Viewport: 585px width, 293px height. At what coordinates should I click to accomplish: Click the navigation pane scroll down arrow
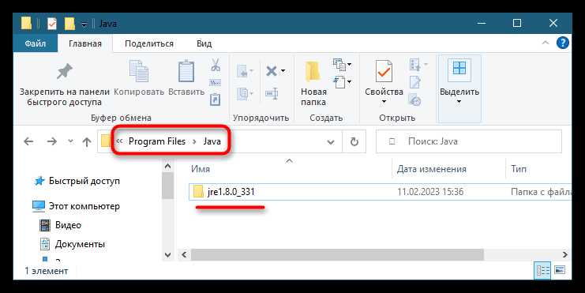coord(168,255)
